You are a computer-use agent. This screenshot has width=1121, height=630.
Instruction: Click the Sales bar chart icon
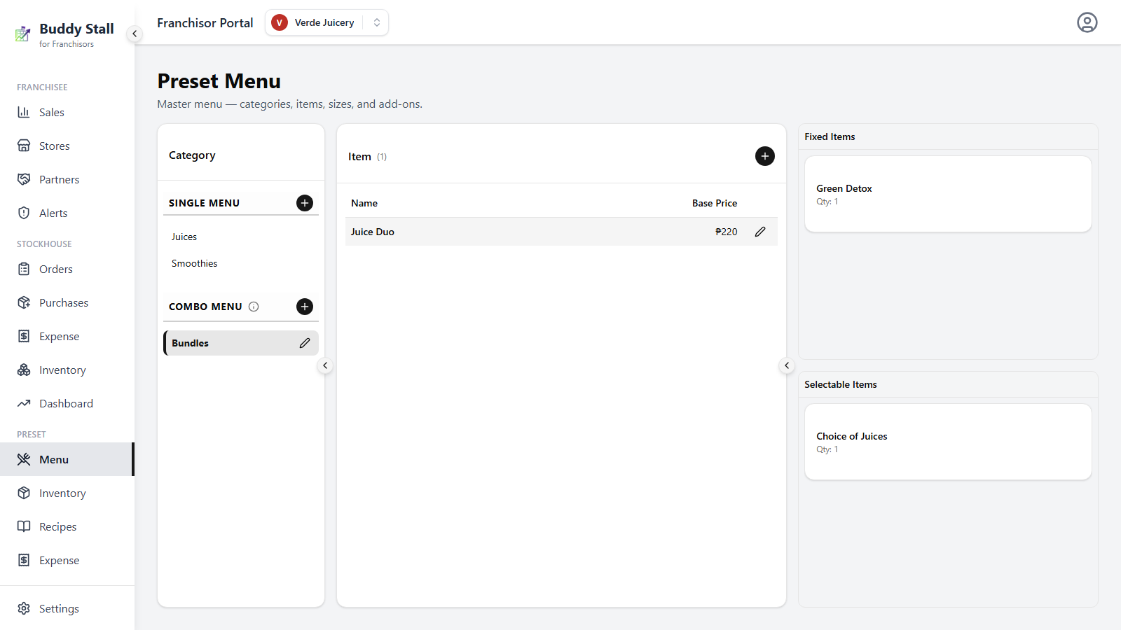24,112
